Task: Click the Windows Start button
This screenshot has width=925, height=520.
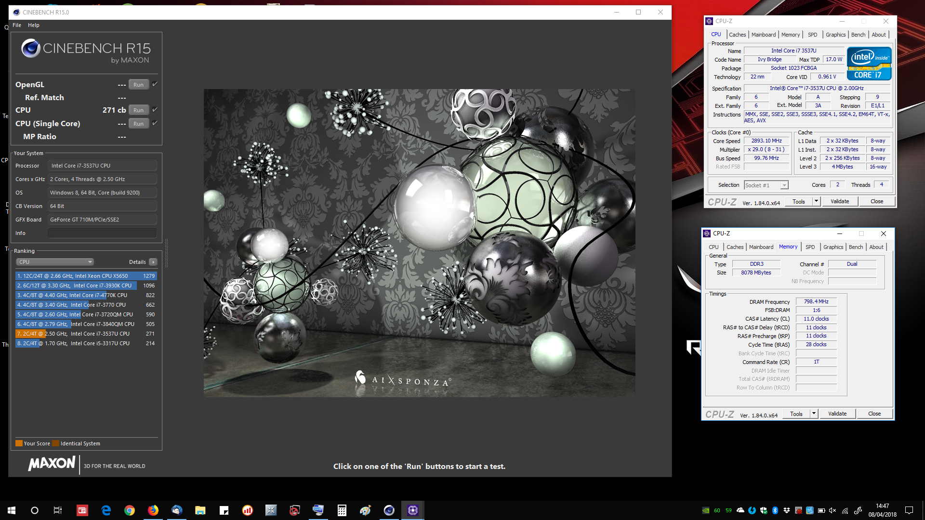Action: 12,510
